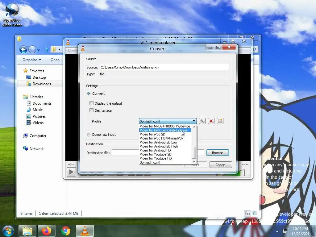The width and height of the screenshot is (316, 237).
Task: Launch Chrome from taskbar
Action: click(x=66, y=231)
